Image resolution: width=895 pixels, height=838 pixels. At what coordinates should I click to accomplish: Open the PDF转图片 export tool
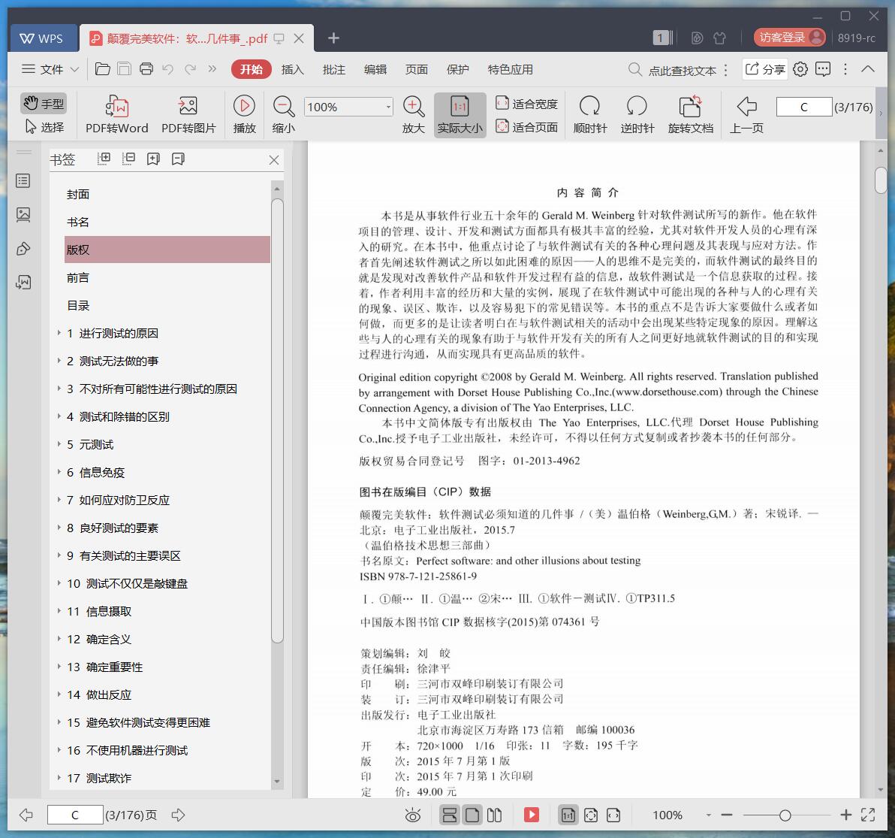(188, 115)
